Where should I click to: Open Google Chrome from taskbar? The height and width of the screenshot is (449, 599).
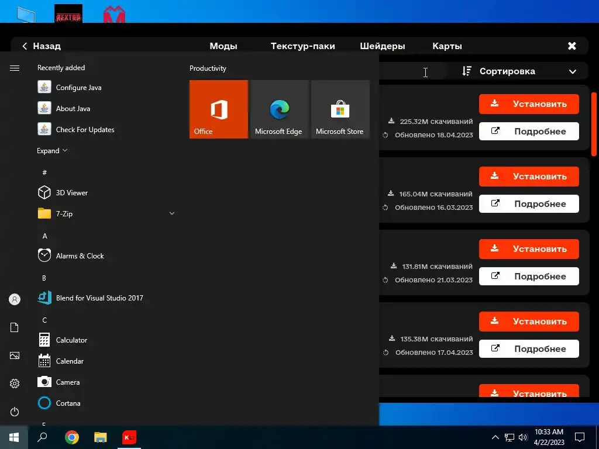point(72,437)
